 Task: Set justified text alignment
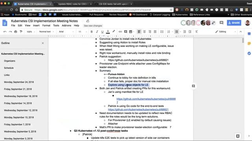pyautogui.click(x=155, y=32)
